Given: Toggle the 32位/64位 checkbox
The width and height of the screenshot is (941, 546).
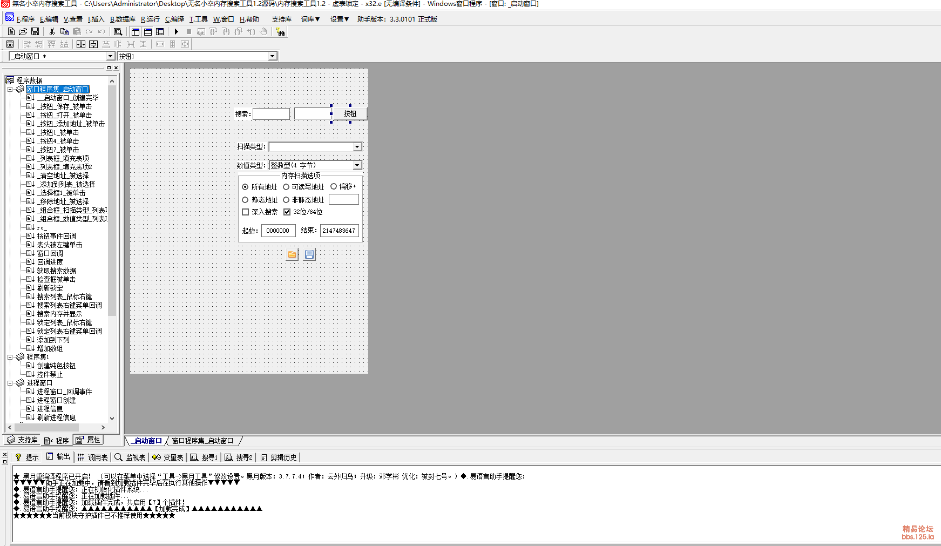Looking at the screenshot, I should (x=287, y=212).
